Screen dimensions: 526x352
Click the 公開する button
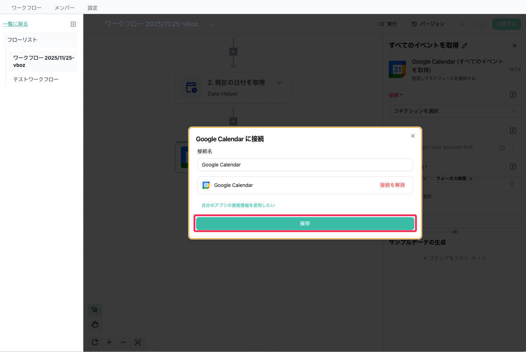506,24
